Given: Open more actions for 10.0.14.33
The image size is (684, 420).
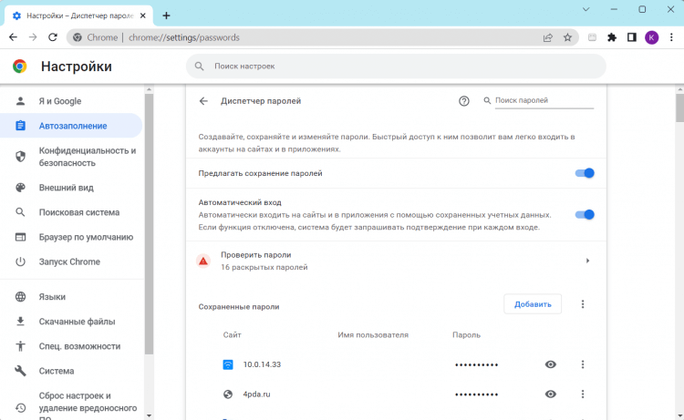Looking at the screenshot, I should coord(583,364).
